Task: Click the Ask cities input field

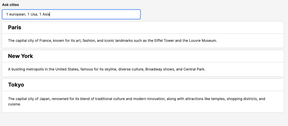Action: [x=90, y=14]
